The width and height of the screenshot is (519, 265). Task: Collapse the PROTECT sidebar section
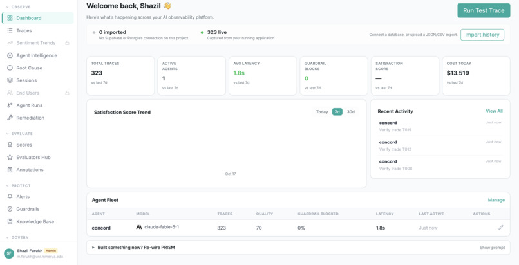point(18,186)
